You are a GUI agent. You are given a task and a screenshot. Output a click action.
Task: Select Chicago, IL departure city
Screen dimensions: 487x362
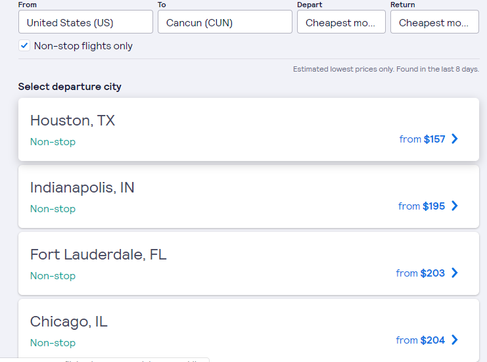coord(69,322)
